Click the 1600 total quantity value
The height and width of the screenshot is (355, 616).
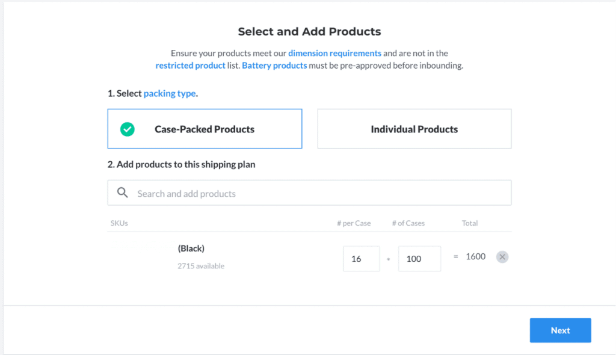coord(475,256)
